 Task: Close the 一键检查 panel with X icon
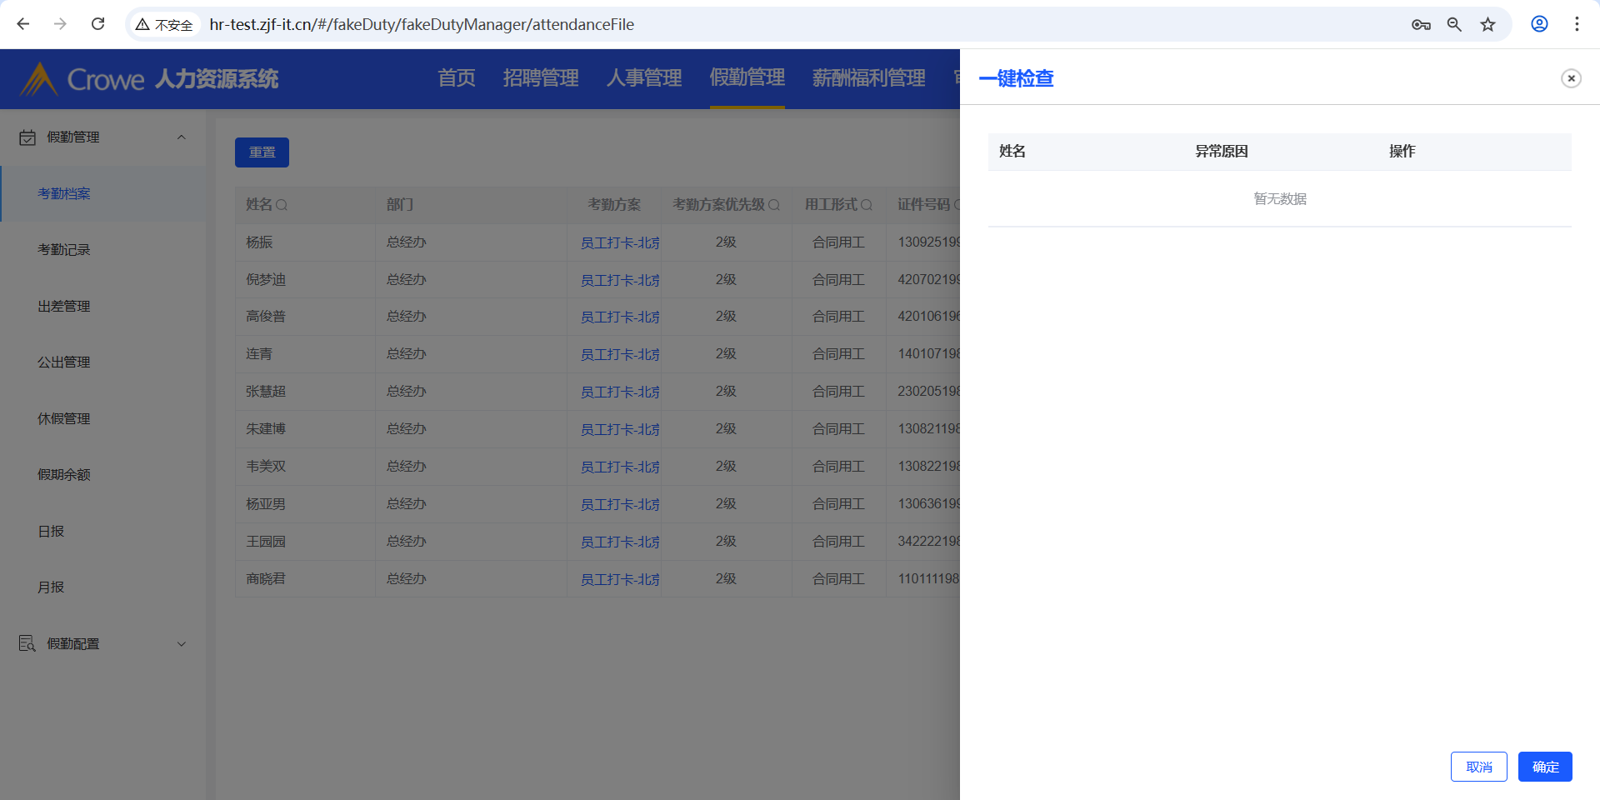coord(1571,78)
